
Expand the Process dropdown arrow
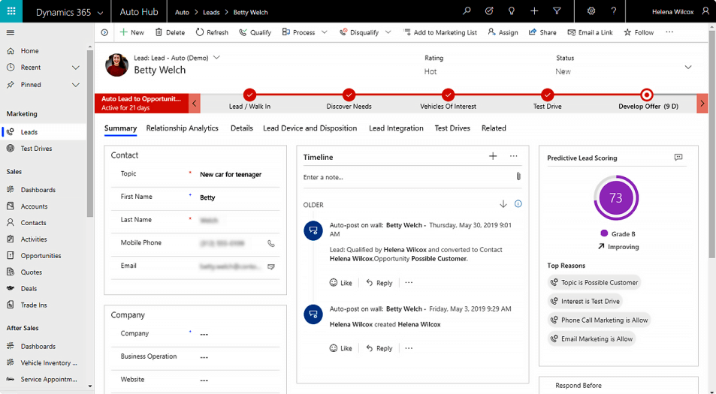325,32
